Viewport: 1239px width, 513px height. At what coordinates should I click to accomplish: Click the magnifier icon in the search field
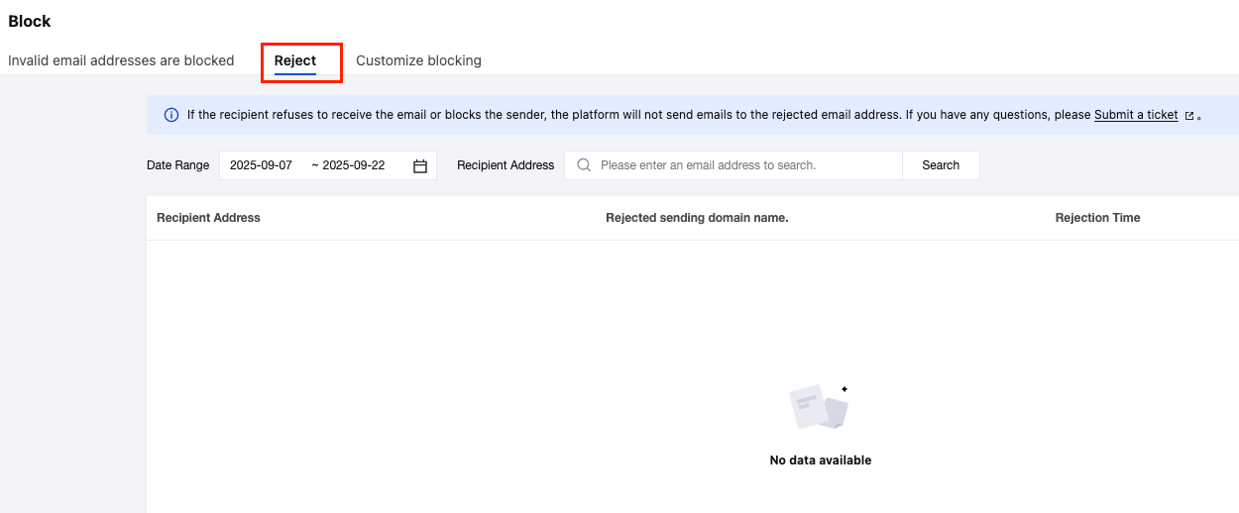[x=584, y=165]
